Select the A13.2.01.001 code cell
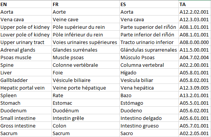The width and height of the screenshot is (211, 137). tap(195, 96)
